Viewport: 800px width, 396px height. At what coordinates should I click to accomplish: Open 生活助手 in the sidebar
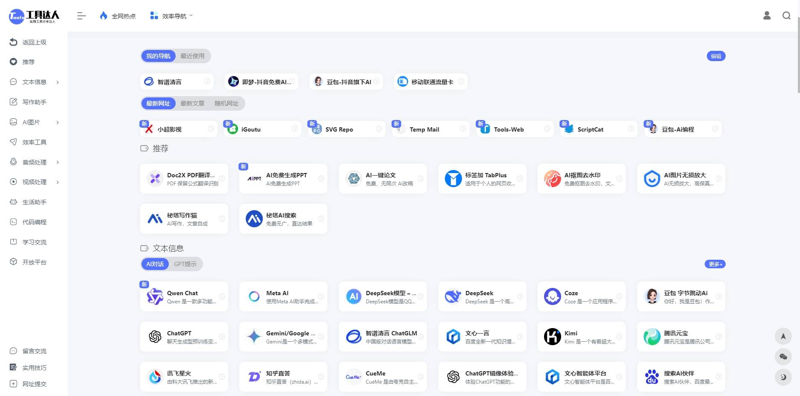(28, 202)
